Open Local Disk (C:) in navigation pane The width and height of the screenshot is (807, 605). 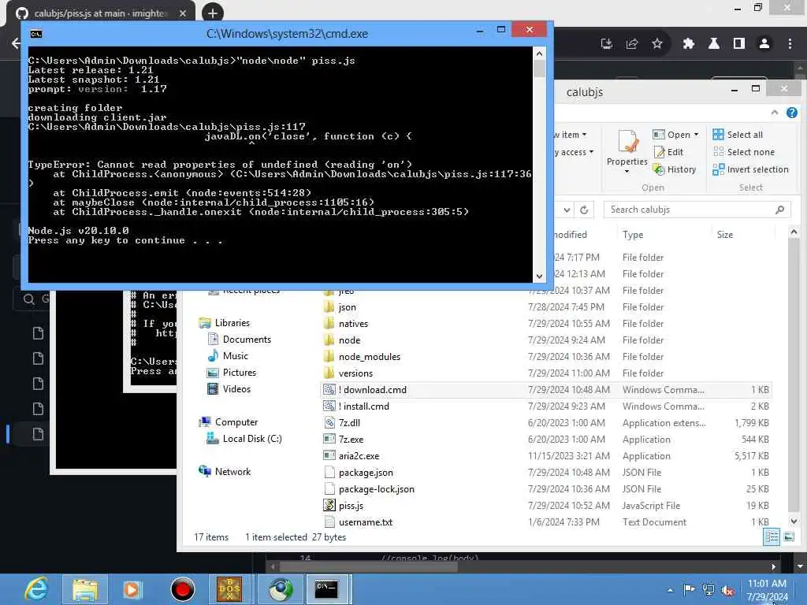pyautogui.click(x=252, y=438)
